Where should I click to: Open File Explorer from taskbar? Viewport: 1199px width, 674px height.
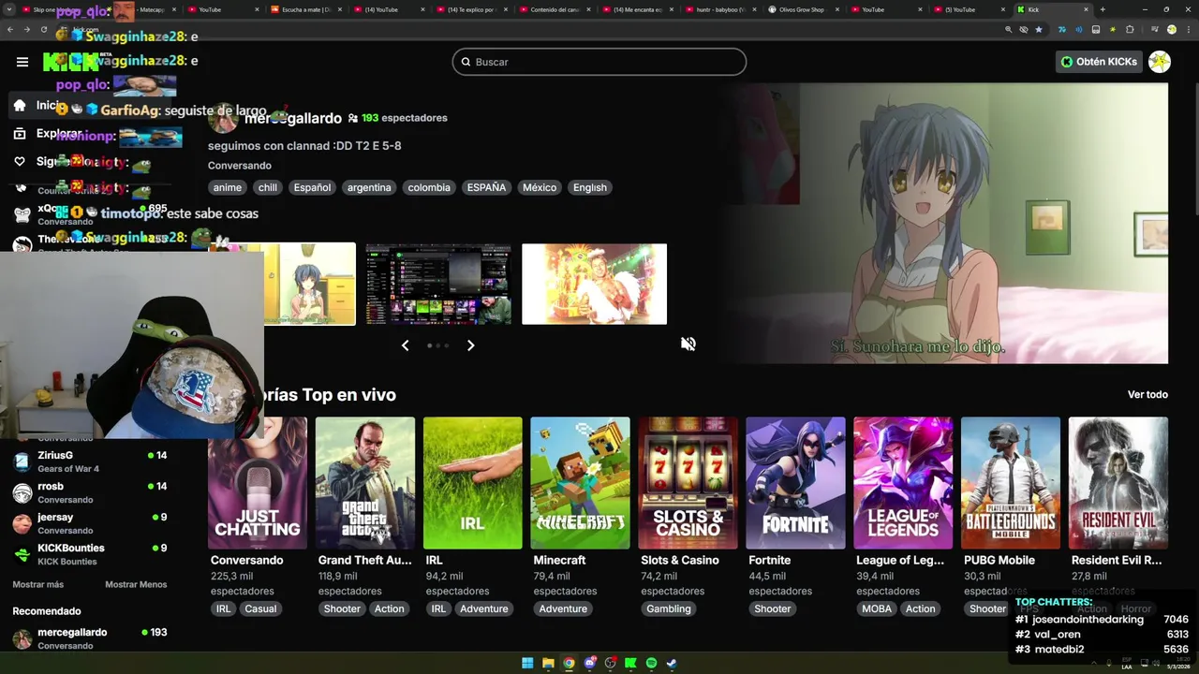pos(548,664)
